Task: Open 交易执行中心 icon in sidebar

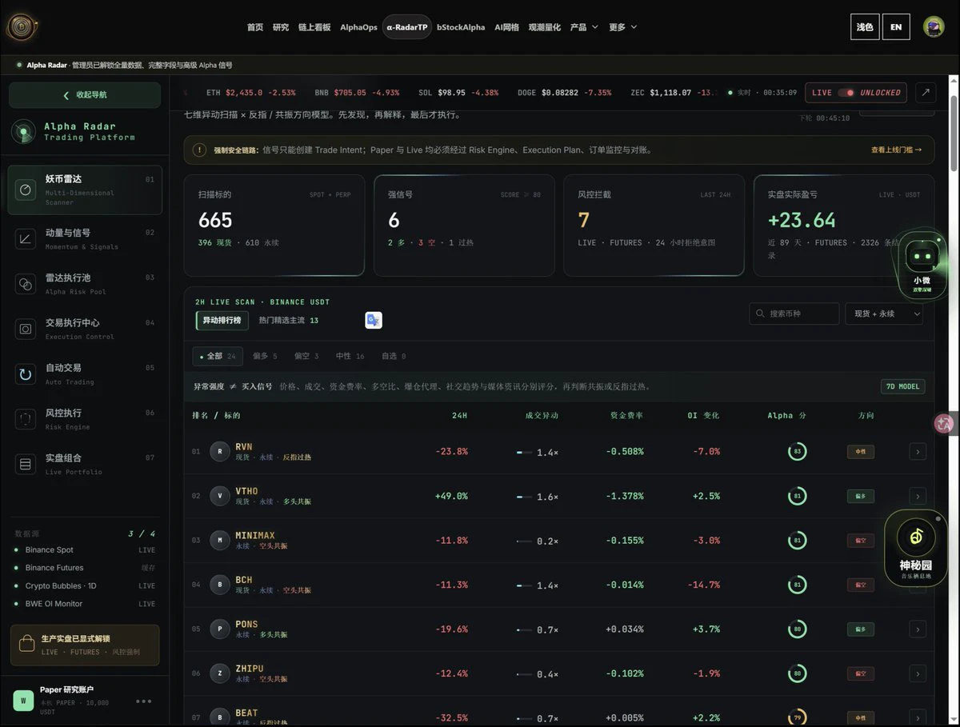Action: (26, 329)
